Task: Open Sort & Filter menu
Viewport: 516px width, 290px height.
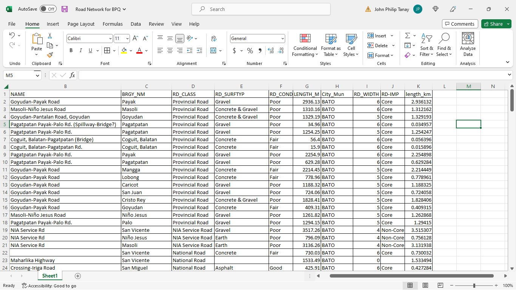Action: (426, 45)
